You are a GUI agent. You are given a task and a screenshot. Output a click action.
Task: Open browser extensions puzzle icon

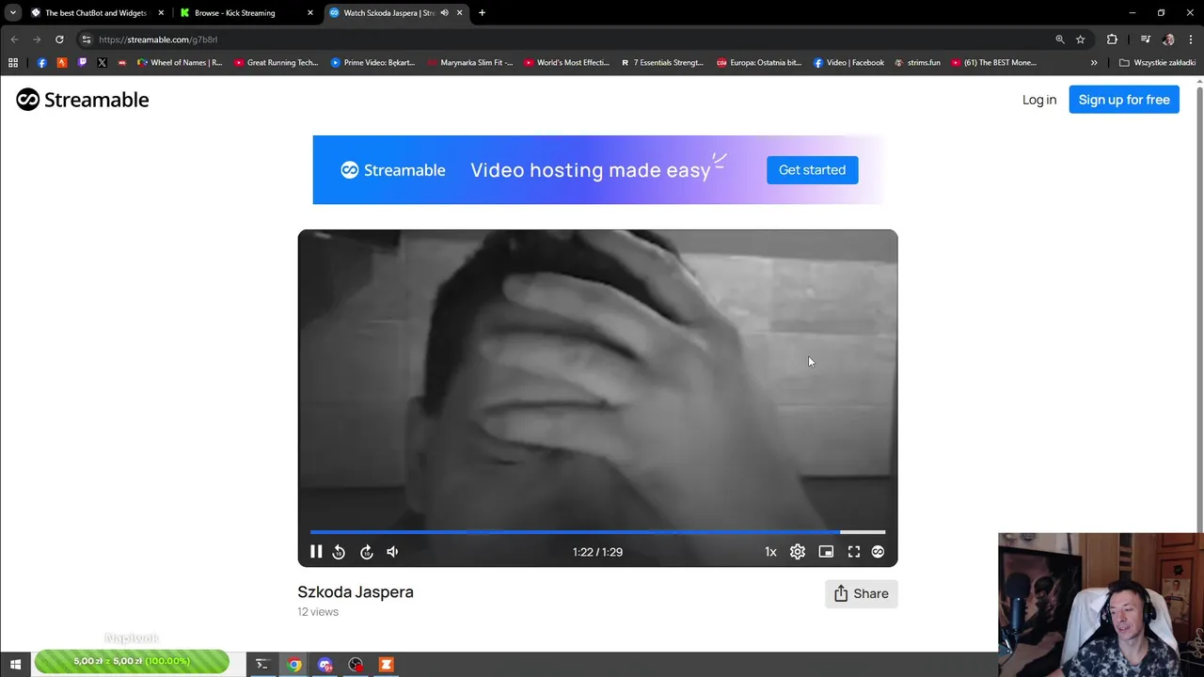click(x=1112, y=39)
